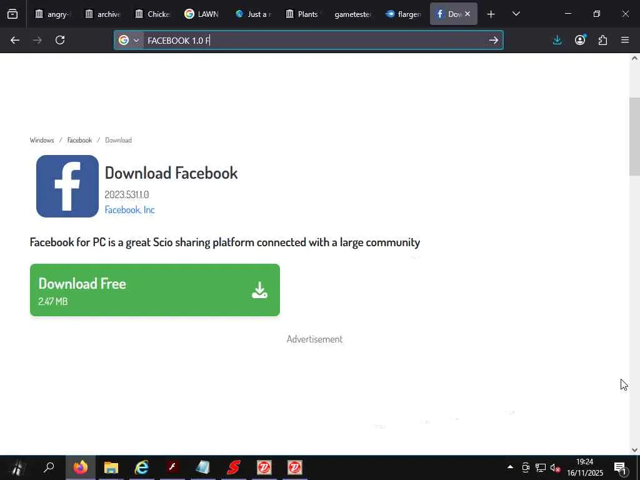
Task: Open the Google search engine selector dropdown
Action: [129, 40]
